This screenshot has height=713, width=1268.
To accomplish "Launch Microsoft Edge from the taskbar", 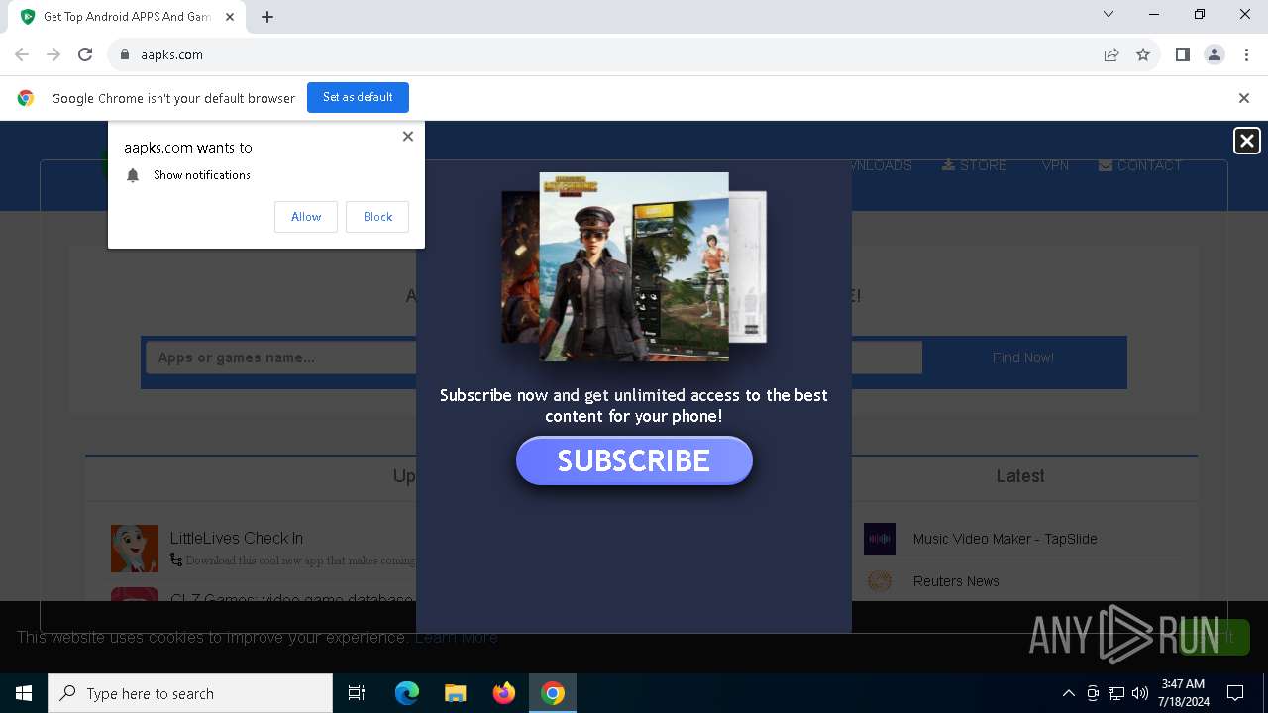I will [407, 693].
